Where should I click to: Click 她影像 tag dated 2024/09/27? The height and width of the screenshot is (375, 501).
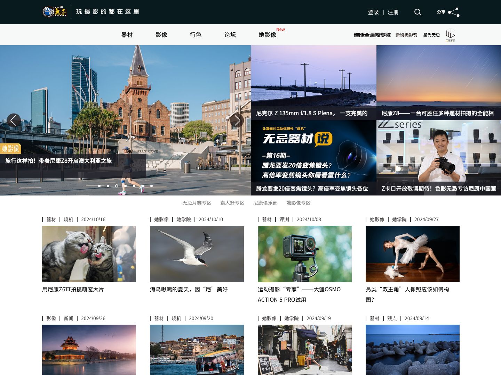coord(377,219)
